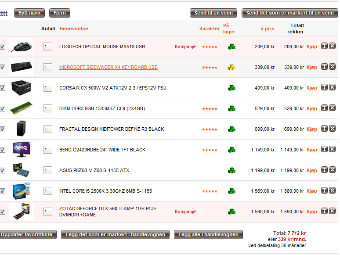
Task: Click quantity field for Logitech mouse
Action: point(48,47)
